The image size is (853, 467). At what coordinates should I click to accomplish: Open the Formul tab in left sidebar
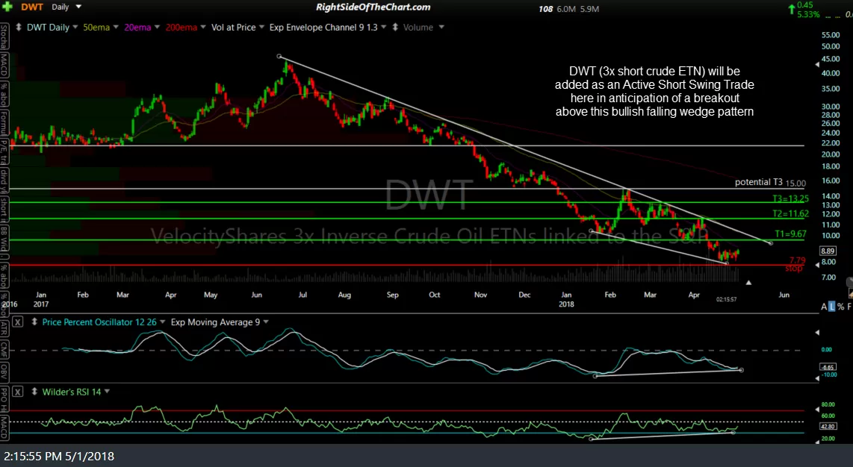tap(4, 124)
